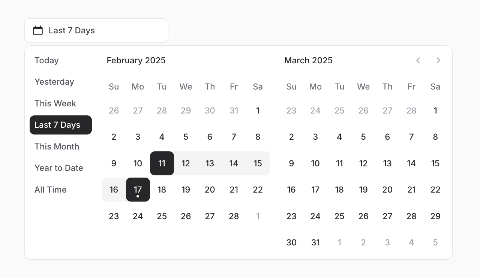Select the Yesterday preset

tap(54, 82)
